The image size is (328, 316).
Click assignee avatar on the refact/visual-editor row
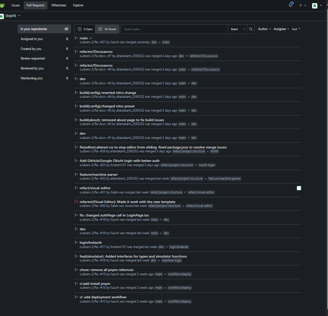click(299, 188)
